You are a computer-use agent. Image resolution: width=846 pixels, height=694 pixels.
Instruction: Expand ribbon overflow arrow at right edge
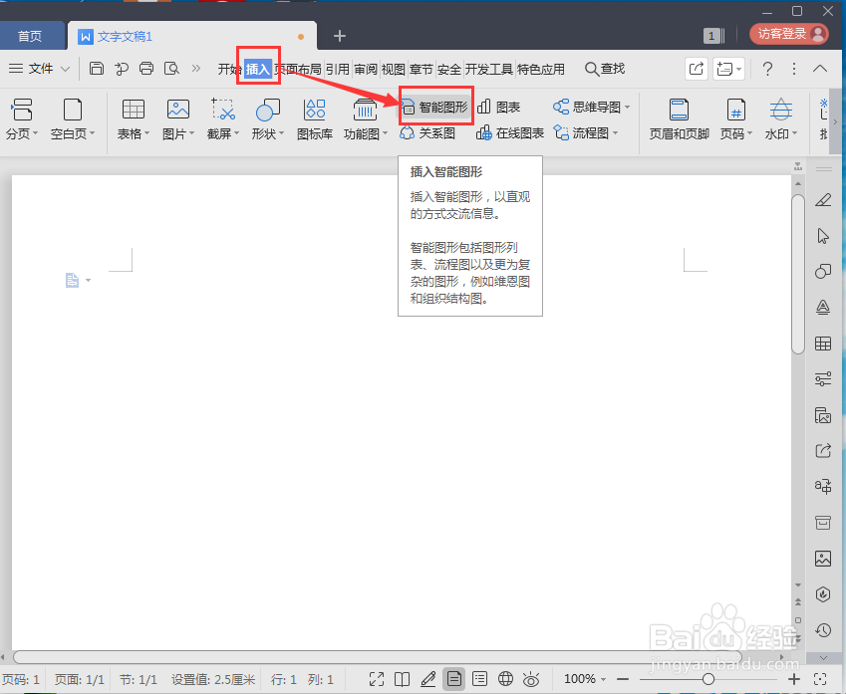[x=835, y=121]
